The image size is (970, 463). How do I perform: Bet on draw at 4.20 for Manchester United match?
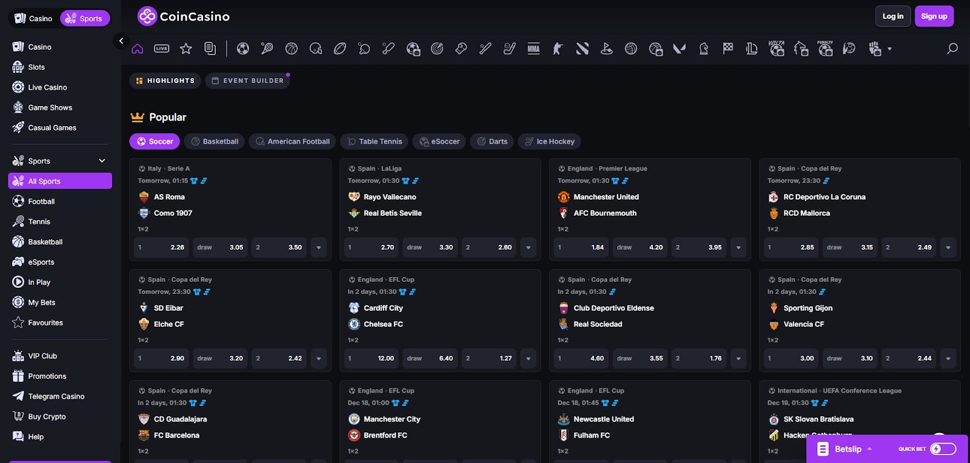click(x=640, y=247)
